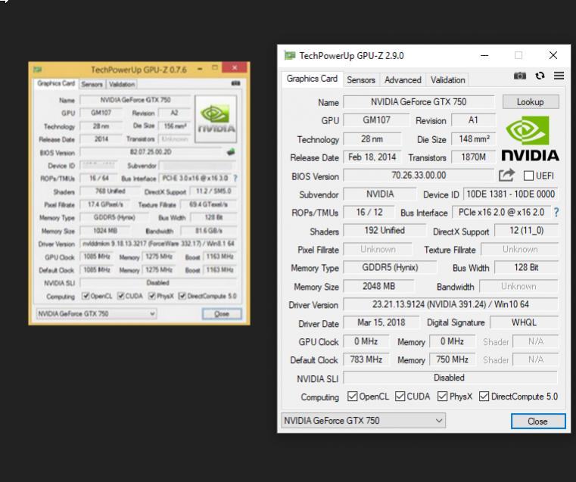
Task: Click Default Clock value 783 MHz
Action: coord(366,359)
